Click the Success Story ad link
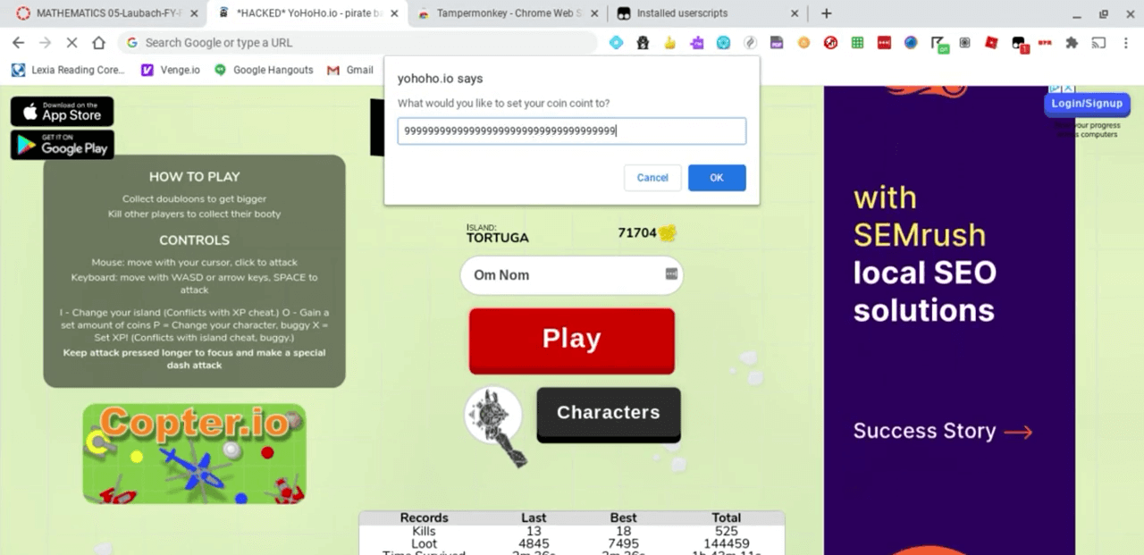This screenshot has height=555, width=1144. coord(943,432)
